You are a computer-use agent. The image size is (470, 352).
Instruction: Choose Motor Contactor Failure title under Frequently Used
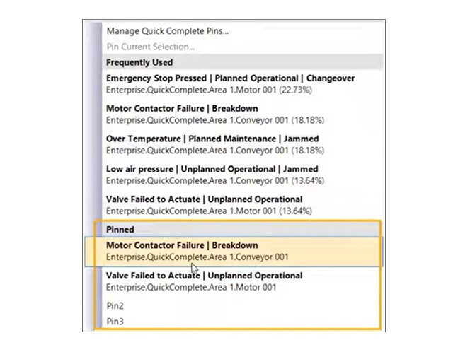pyautogui.click(x=182, y=109)
